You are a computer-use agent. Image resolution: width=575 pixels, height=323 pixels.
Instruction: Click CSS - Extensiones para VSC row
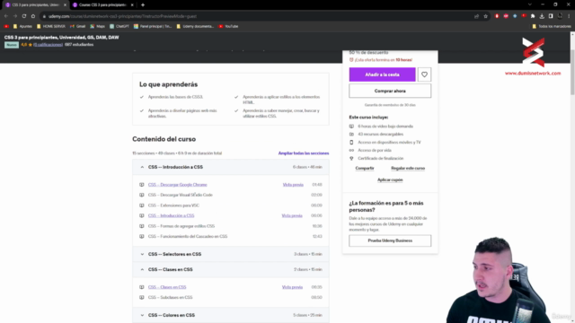pyautogui.click(x=231, y=205)
